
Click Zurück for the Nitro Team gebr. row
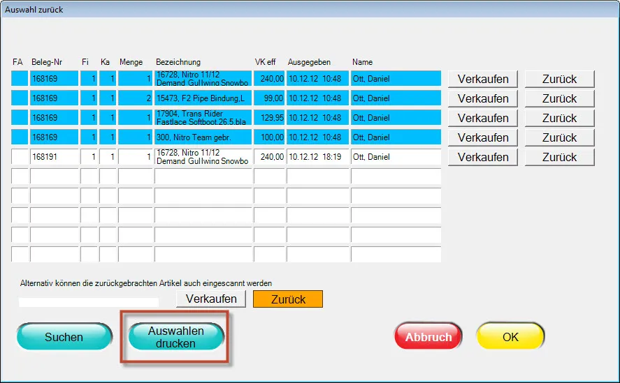(x=559, y=137)
